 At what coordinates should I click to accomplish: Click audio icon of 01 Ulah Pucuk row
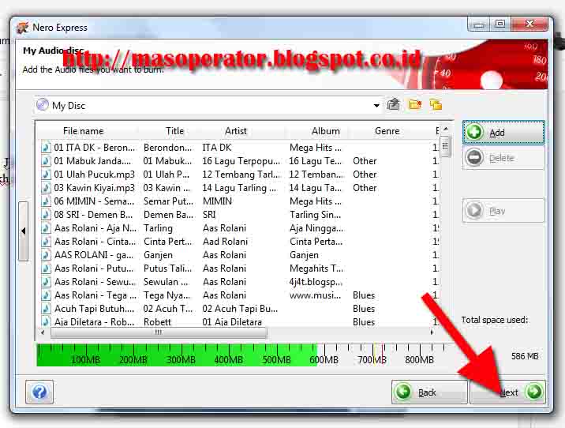point(46,175)
